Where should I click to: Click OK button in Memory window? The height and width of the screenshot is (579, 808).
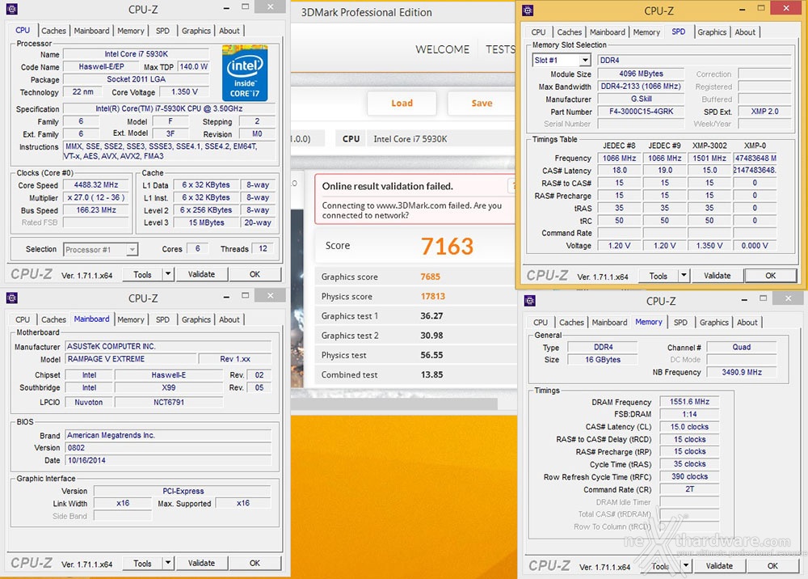773,565
